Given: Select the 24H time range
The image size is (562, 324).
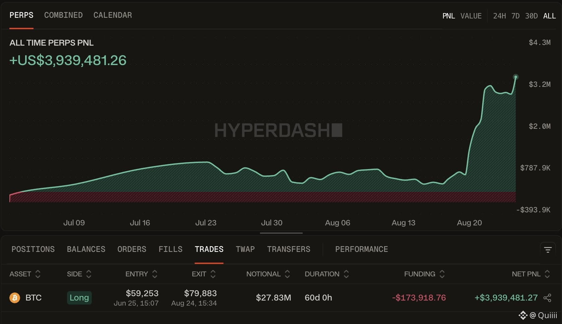Looking at the screenshot, I should [x=499, y=16].
